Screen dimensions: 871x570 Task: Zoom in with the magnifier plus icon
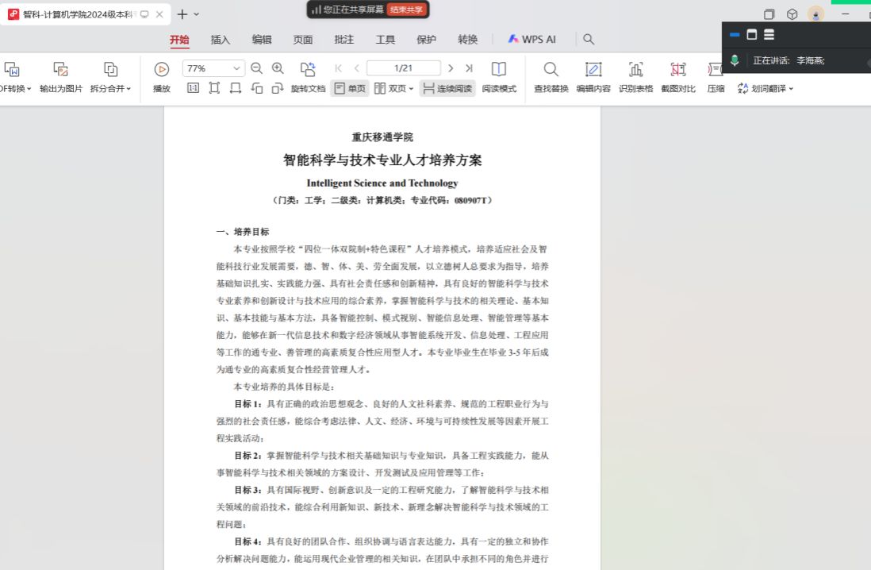tap(278, 68)
